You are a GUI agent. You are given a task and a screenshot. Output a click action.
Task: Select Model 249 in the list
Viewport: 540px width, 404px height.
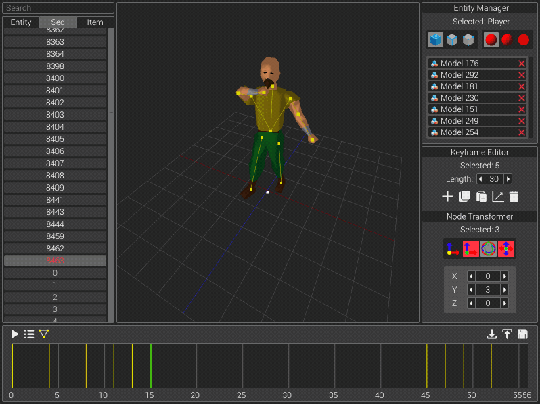pyautogui.click(x=477, y=121)
